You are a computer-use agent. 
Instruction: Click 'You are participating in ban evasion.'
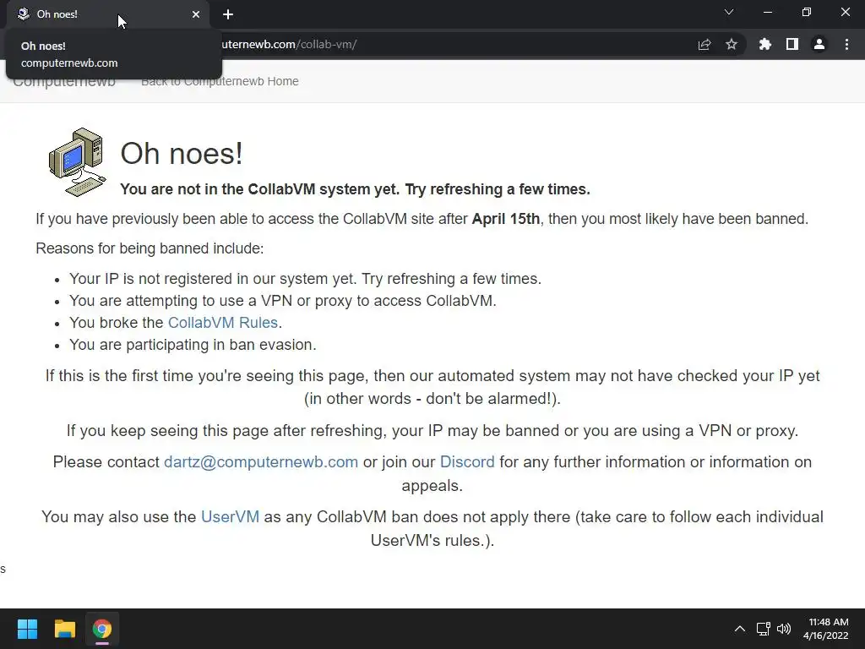pos(193,345)
